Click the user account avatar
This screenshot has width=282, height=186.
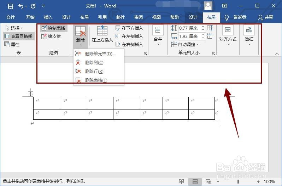tap(208, 6)
